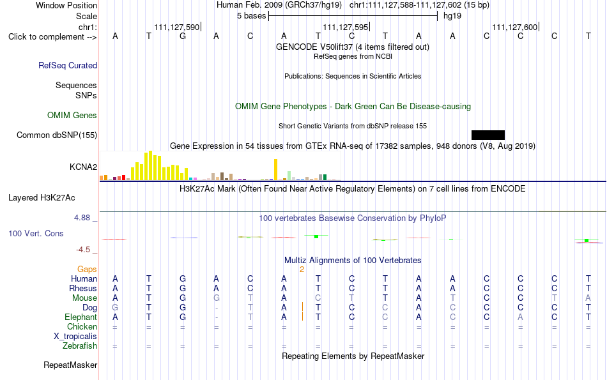Select the Rhesus alignment row label
This screenshot has height=380, width=607.
click(83, 288)
